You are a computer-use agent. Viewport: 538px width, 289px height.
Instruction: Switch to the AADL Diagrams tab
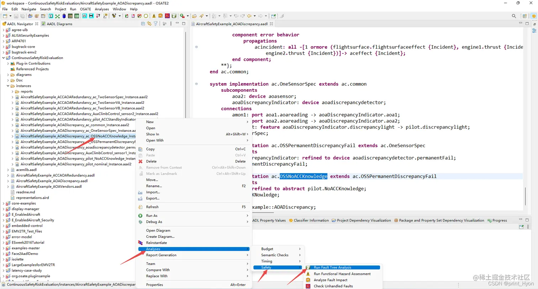tap(57, 24)
